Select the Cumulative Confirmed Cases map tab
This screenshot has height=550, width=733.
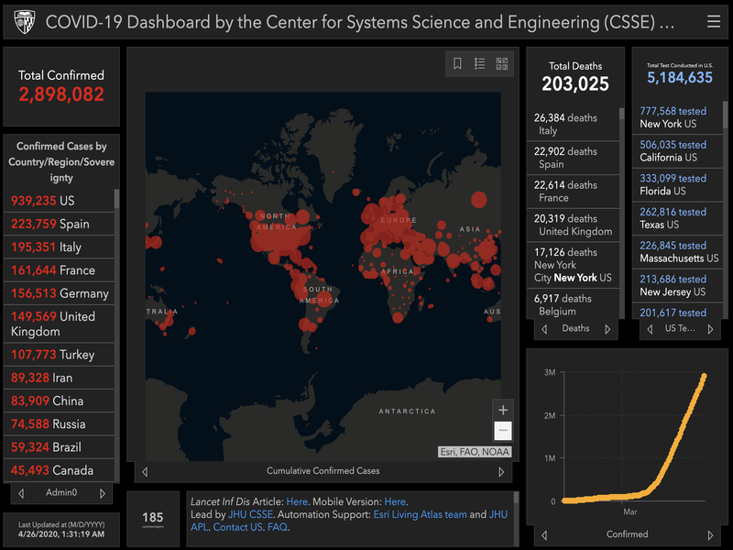pyautogui.click(x=323, y=471)
